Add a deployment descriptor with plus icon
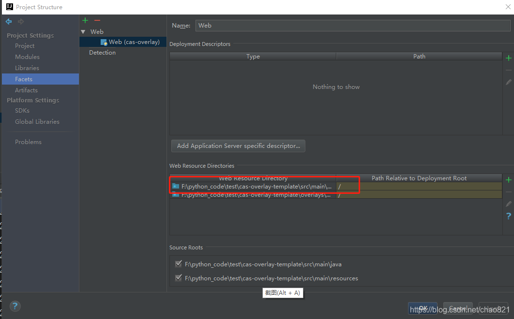The width and height of the screenshot is (514, 319). pyautogui.click(x=508, y=58)
